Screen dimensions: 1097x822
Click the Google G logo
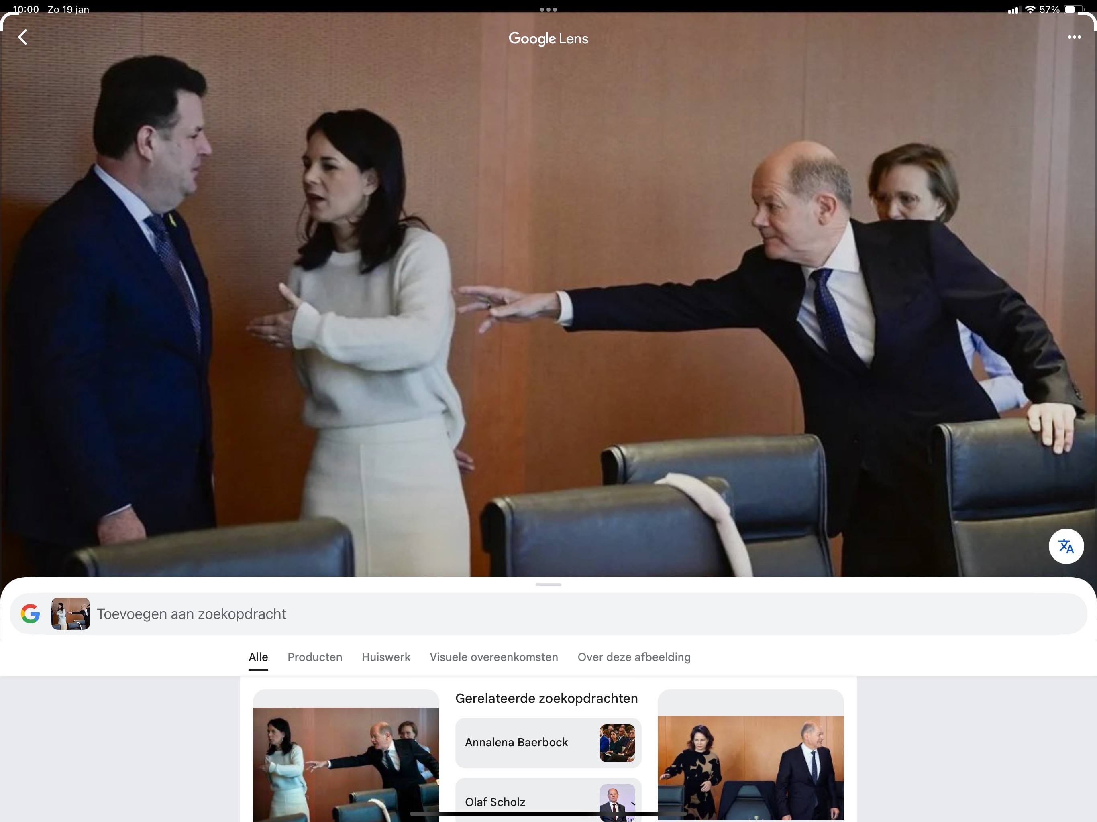(30, 614)
